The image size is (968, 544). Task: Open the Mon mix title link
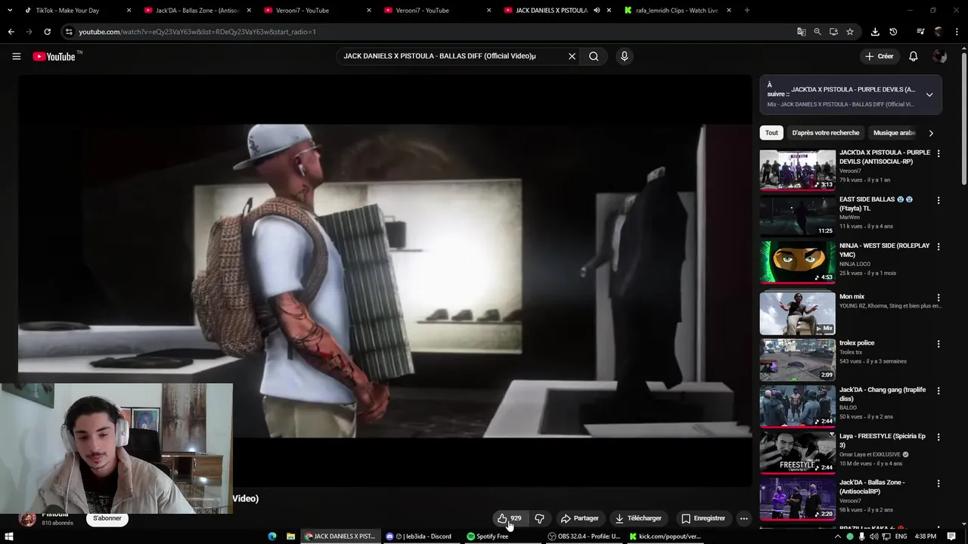[x=852, y=297]
